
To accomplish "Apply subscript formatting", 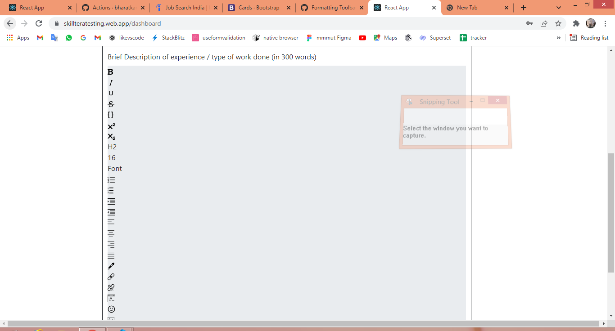I will click(x=111, y=137).
